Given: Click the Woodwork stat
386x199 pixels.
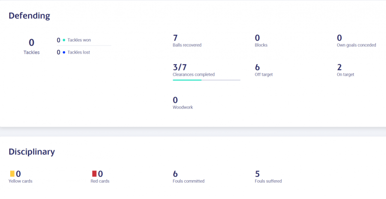Looking at the screenshot, I should [x=182, y=103].
